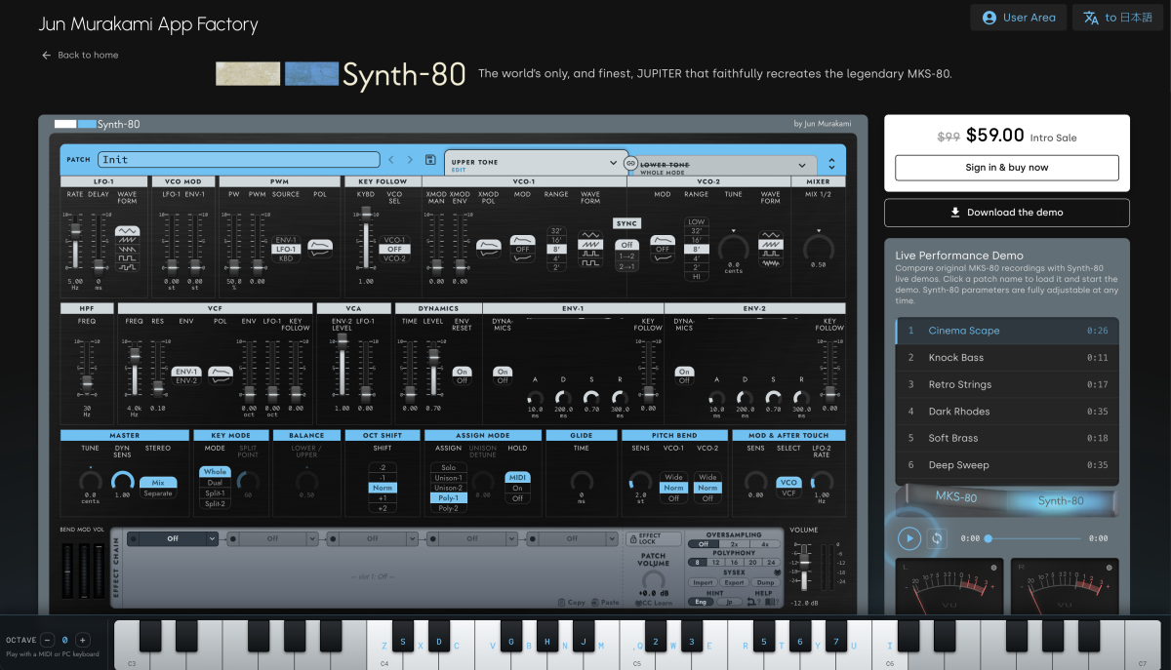Image resolution: width=1171 pixels, height=670 pixels.
Task: Set Hold to On
Action: pos(517,488)
